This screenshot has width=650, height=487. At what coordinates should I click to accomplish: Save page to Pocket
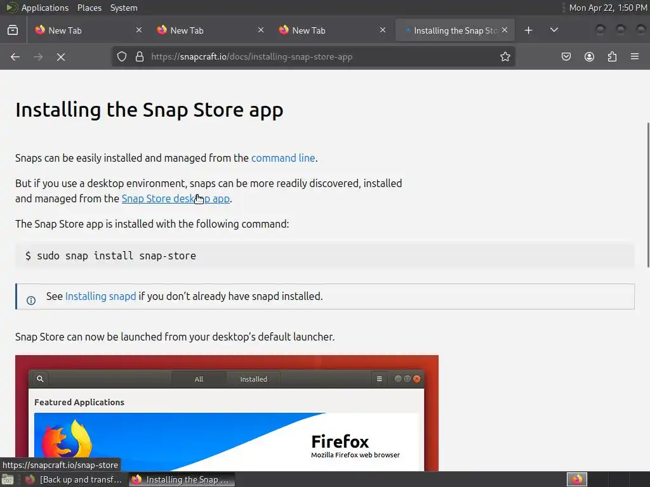tap(566, 56)
